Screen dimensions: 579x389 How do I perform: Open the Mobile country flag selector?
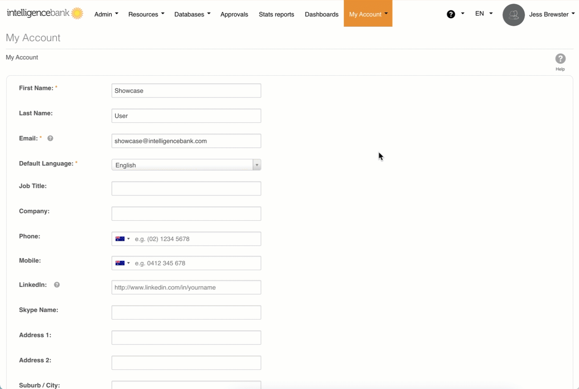click(122, 263)
